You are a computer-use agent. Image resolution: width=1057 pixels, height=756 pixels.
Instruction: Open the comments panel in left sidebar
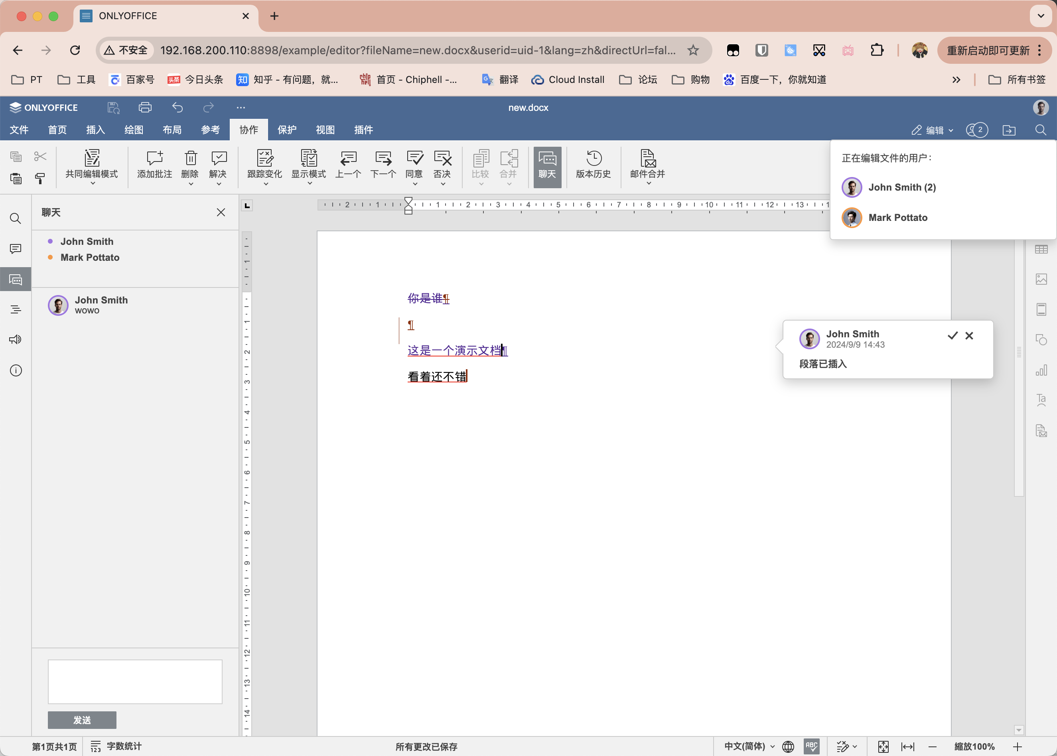(16, 248)
